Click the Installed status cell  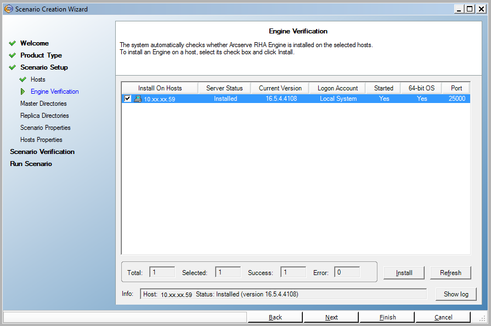click(x=225, y=99)
